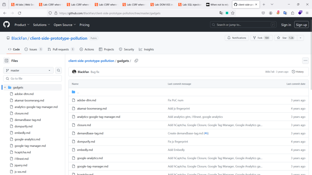Image resolution: width=312 pixels, height=175 pixels.
Task: Click the Pricing nav link
Action: tap(84, 25)
